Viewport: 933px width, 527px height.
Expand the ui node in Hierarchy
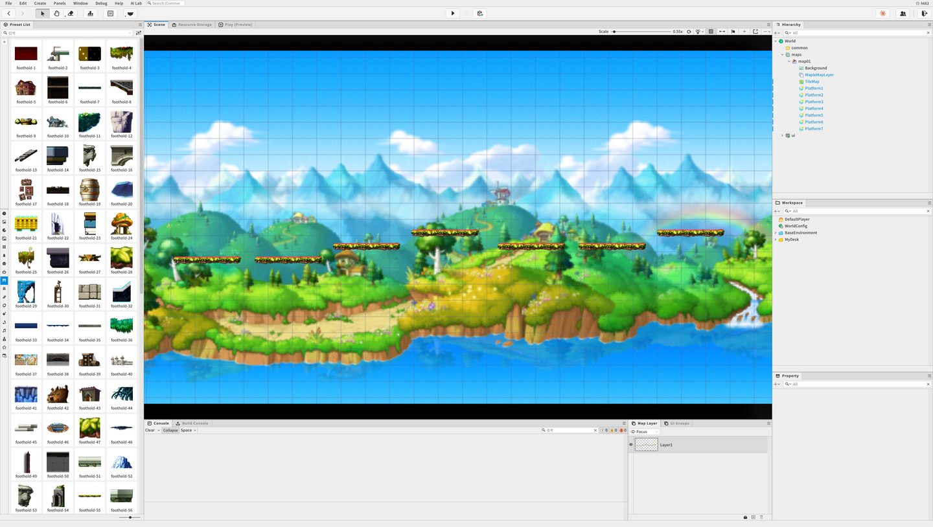[x=782, y=135]
